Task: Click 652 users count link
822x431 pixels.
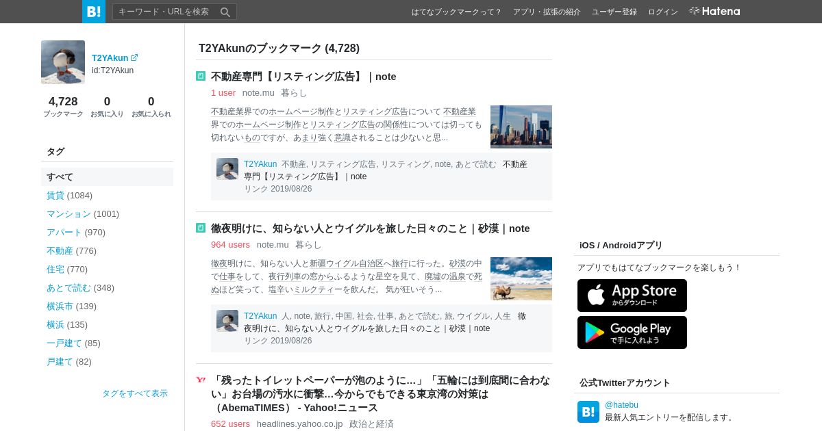Action: pyautogui.click(x=230, y=423)
